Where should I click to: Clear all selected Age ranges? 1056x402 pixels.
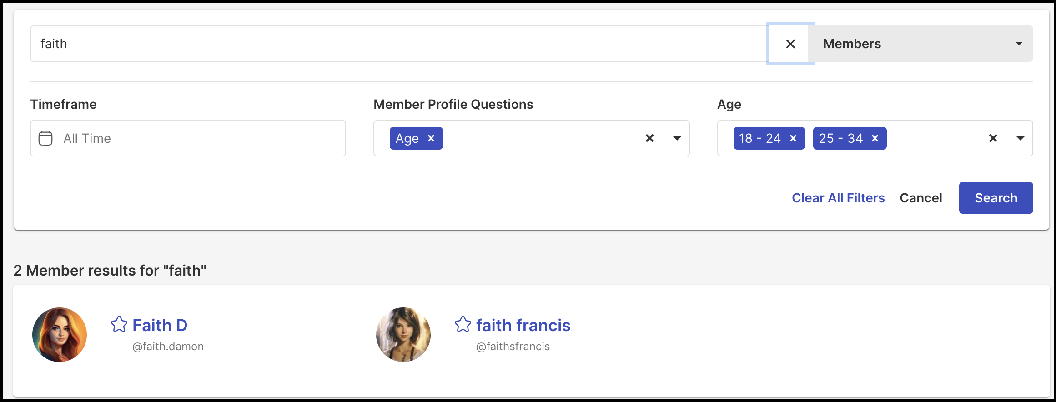point(993,138)
